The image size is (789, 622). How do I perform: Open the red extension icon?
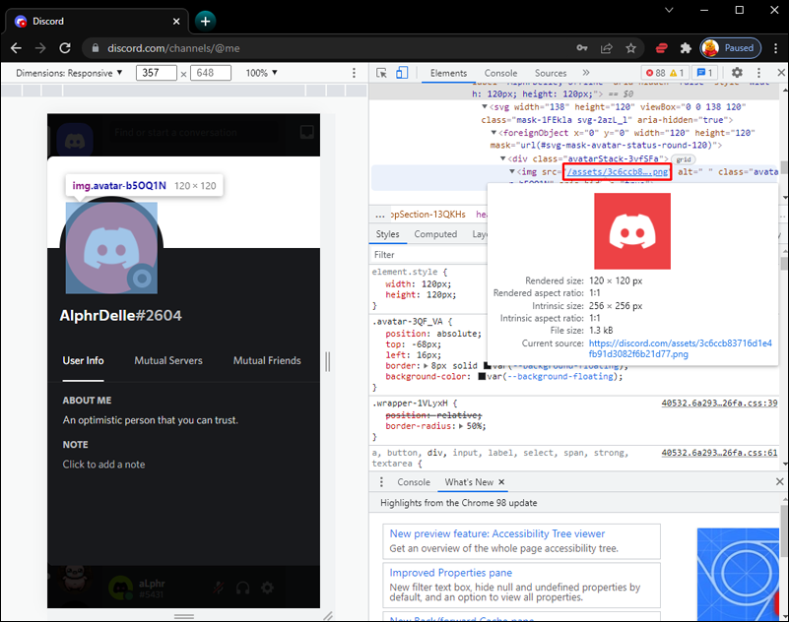click(661, 48)
